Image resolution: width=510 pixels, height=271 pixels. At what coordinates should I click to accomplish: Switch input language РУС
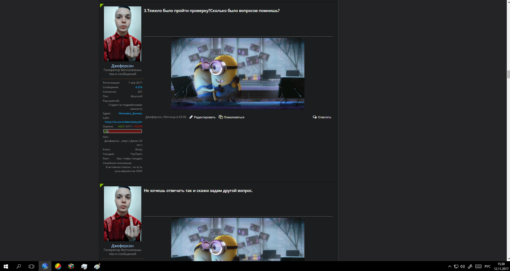pyautogui.click(x=488, y=266)
